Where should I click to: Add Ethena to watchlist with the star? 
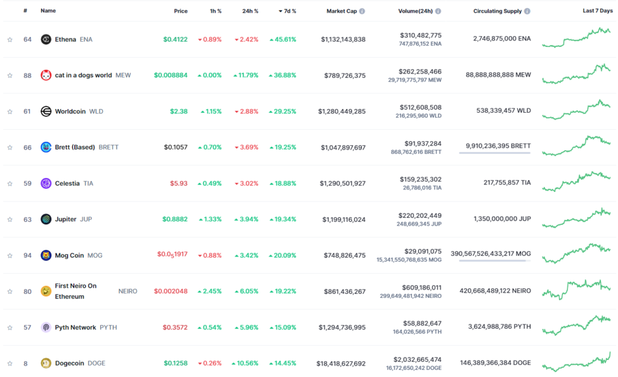(x=10, y=39)
